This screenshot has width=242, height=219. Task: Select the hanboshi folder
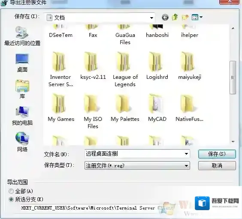pyautogui.click(x=157, y=31)
